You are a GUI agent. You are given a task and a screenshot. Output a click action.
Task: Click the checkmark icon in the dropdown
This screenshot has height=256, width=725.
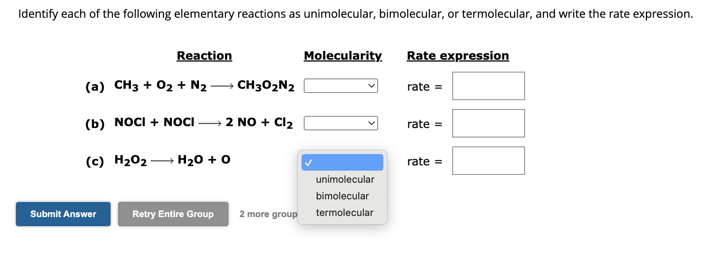coord(309,162)
